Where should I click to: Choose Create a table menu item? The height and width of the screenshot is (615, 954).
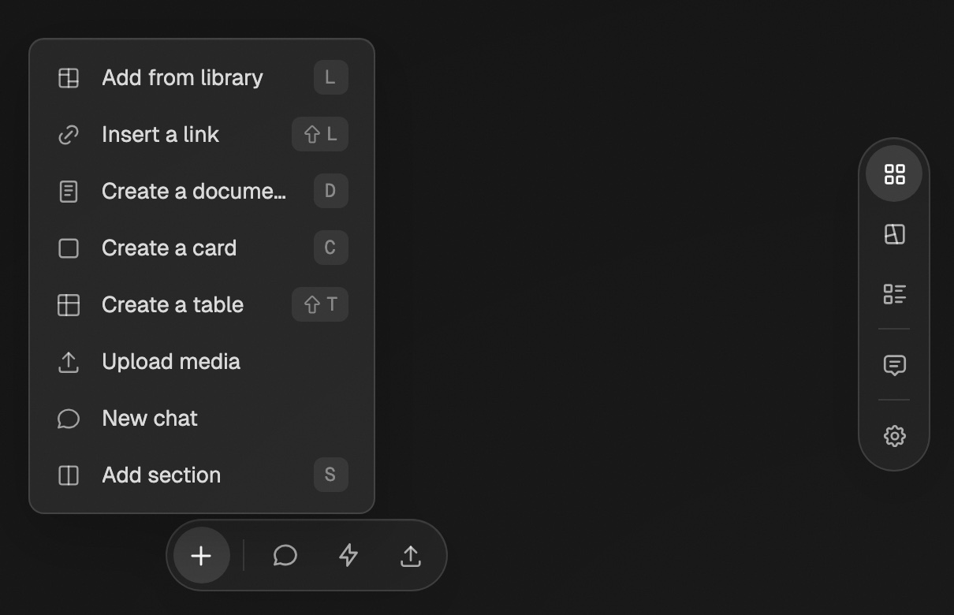pos(202,304)
